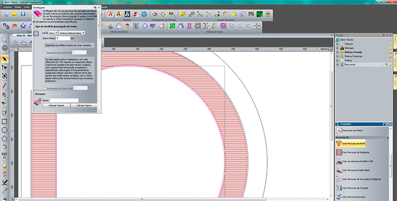Click the green grid vector creation icon
This screenshot has width=397, height=201.
[x=260, y=14]
